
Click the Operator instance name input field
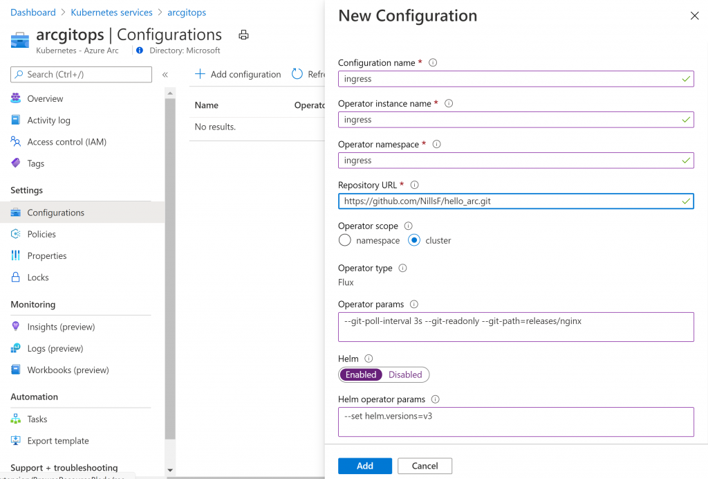[x=516, y=120]
